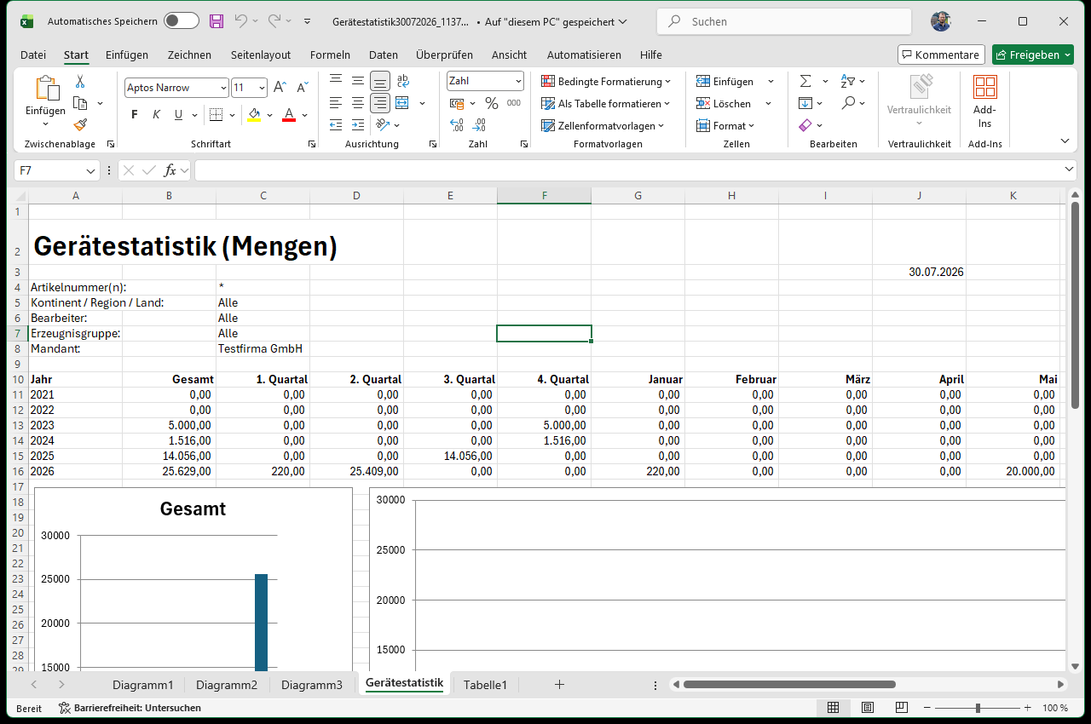The height and width of the screenshot is (724, 1091).
Task: Switch to Page Layout view in status bar
Action: (x=868, y=708)
